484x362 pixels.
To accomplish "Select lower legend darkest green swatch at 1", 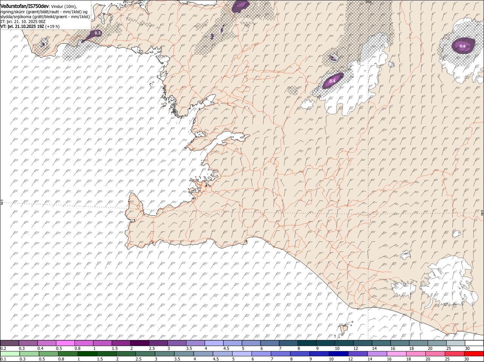I will pyautogui.click(x=87, y=354).
